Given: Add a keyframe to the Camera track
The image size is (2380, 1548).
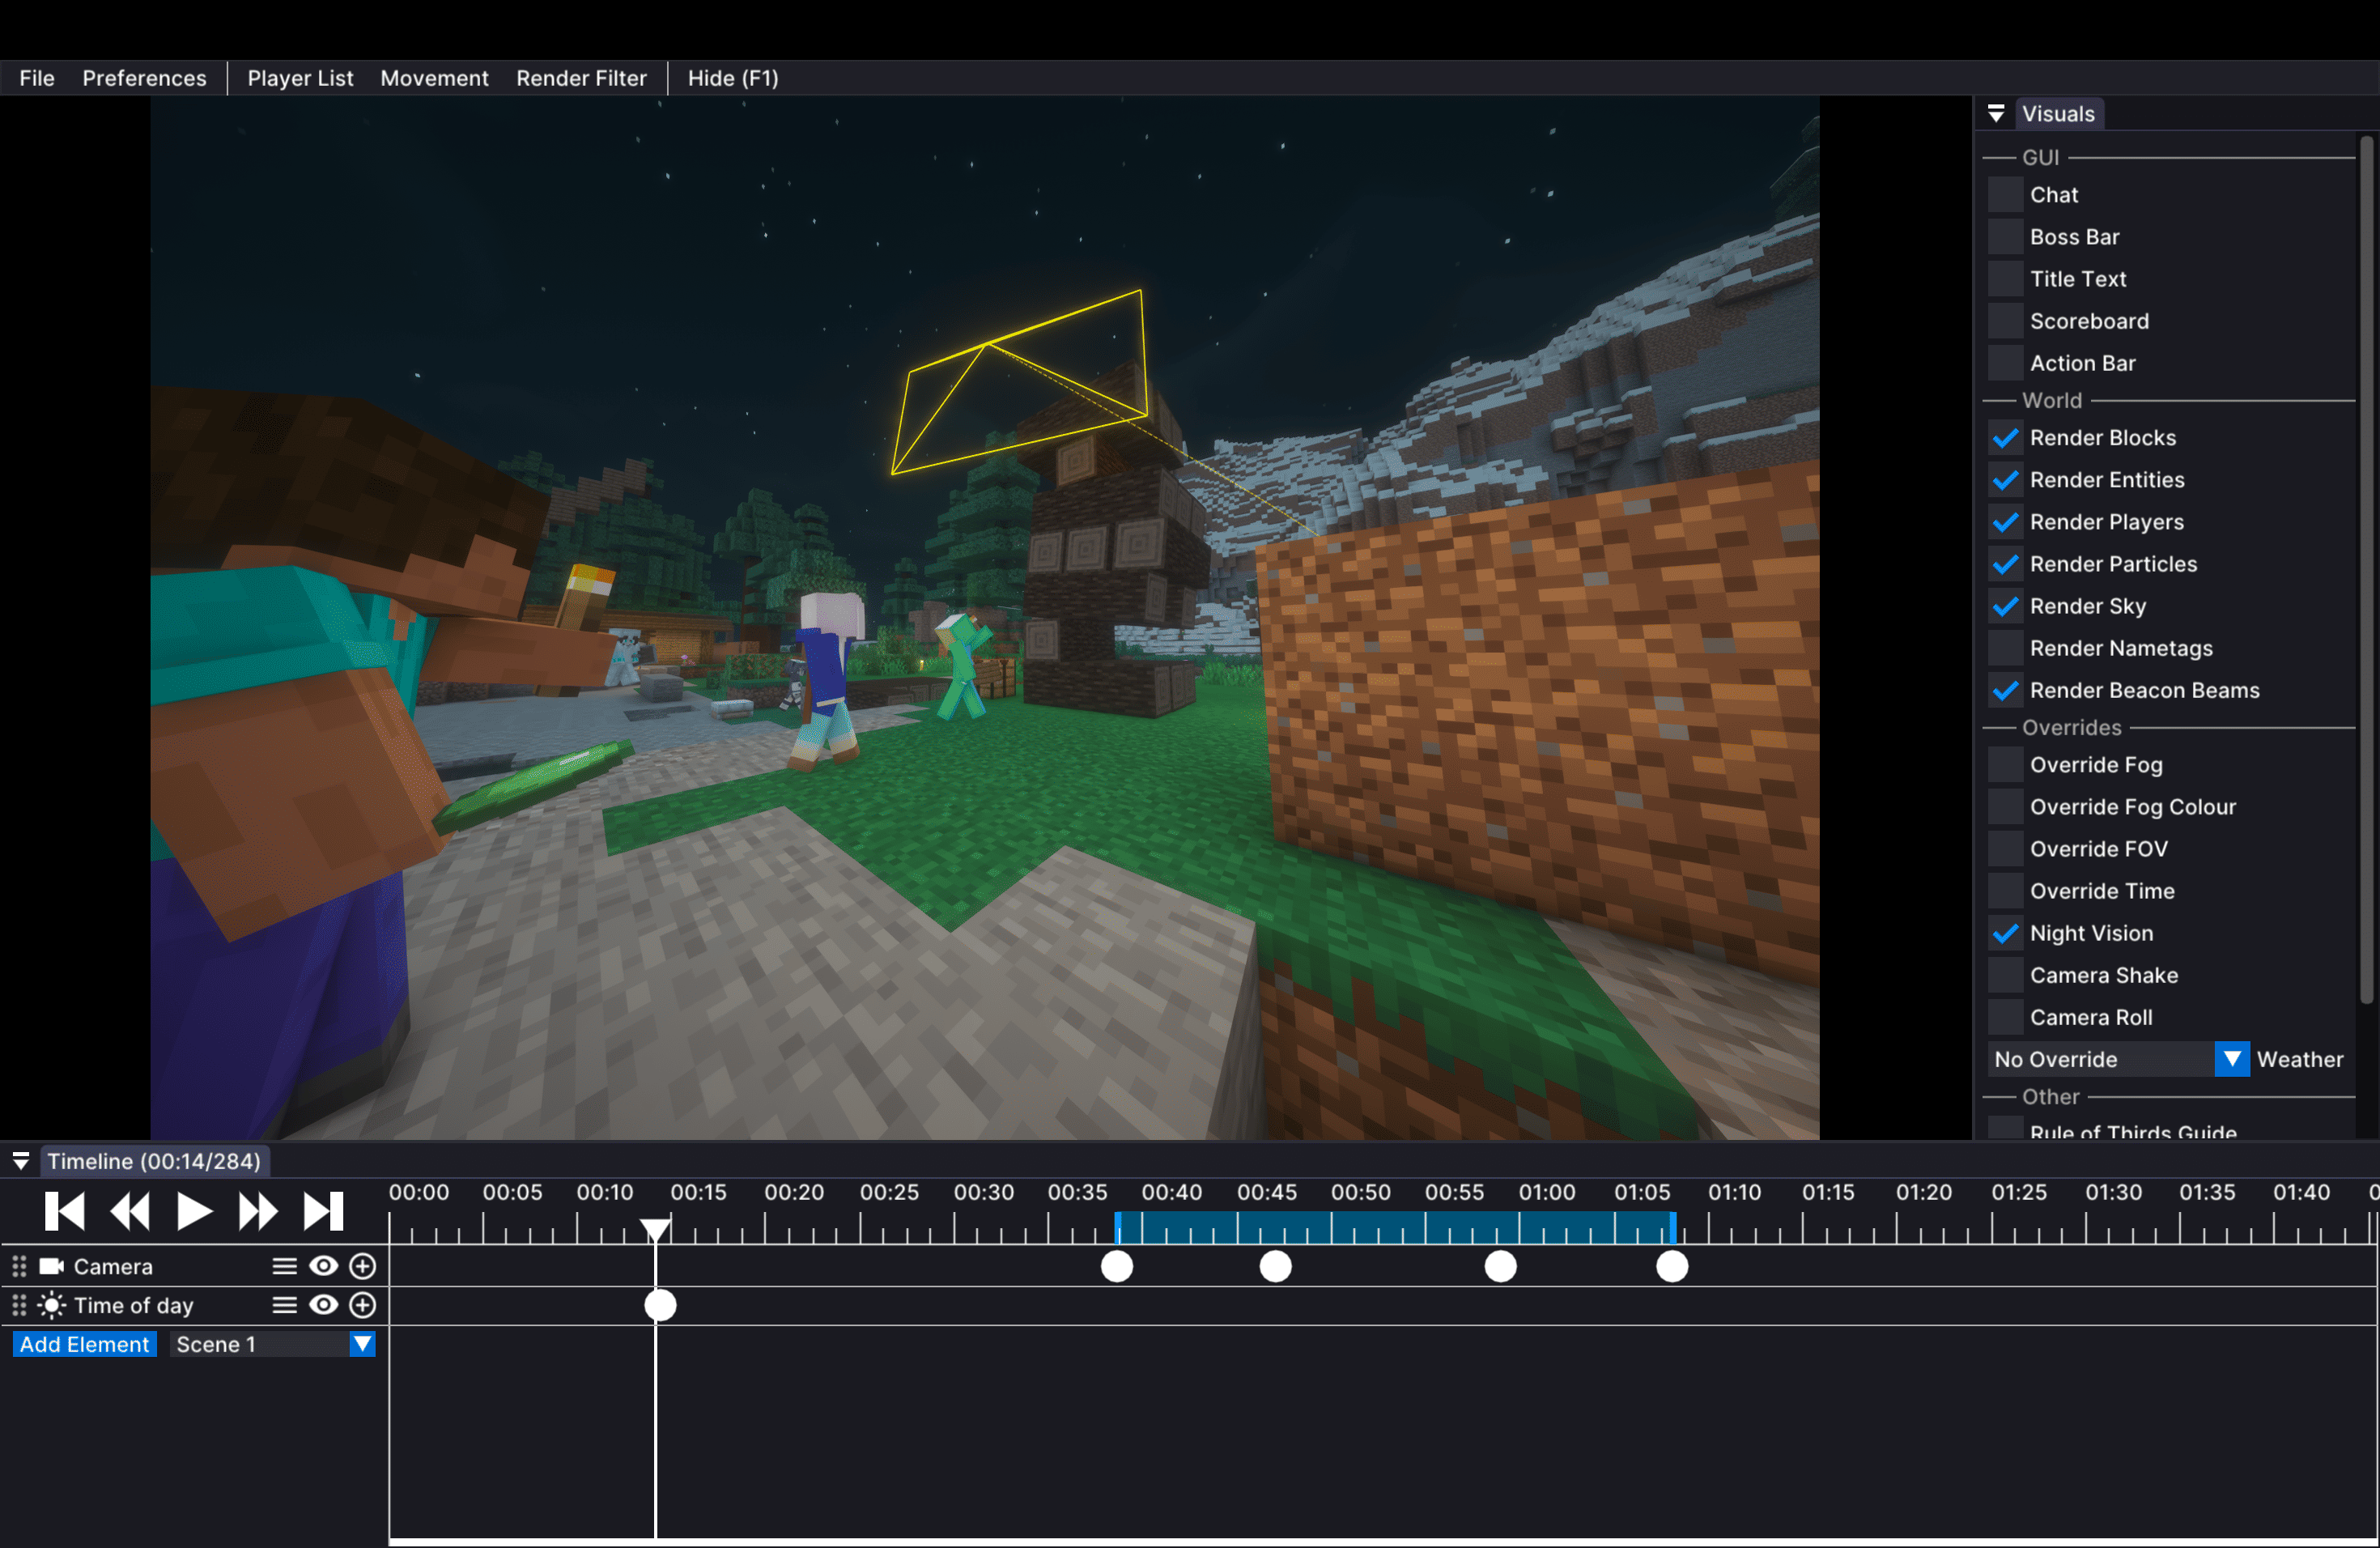Looking at the screenshot, I should [363, 1266].
